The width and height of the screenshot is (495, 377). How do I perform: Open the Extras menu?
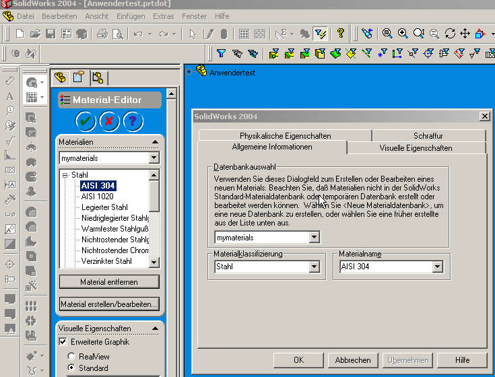coord(163,16)
